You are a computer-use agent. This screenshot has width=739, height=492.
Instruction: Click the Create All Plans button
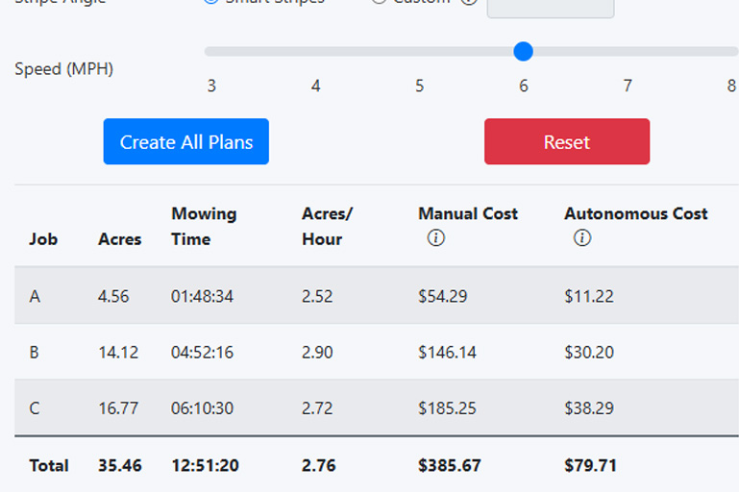[x=186, y=141]
